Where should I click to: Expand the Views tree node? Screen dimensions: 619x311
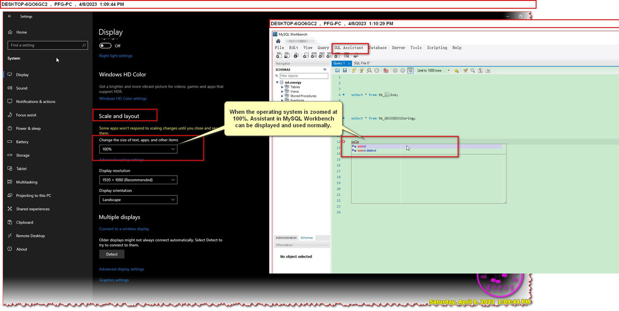point(282,91)
